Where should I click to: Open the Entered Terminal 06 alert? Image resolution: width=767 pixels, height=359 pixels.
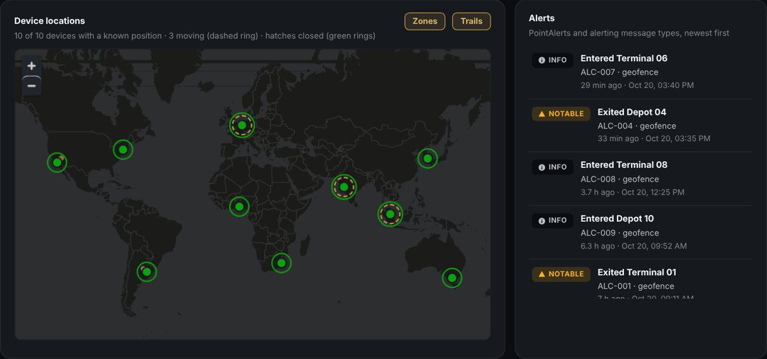pyautogui.click(x=641, y=72)
